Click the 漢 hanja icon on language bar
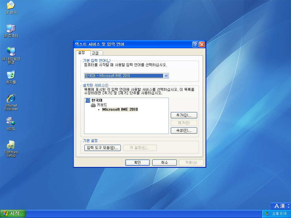The height and width of the screenshot is (218, 291). (282, 206)
